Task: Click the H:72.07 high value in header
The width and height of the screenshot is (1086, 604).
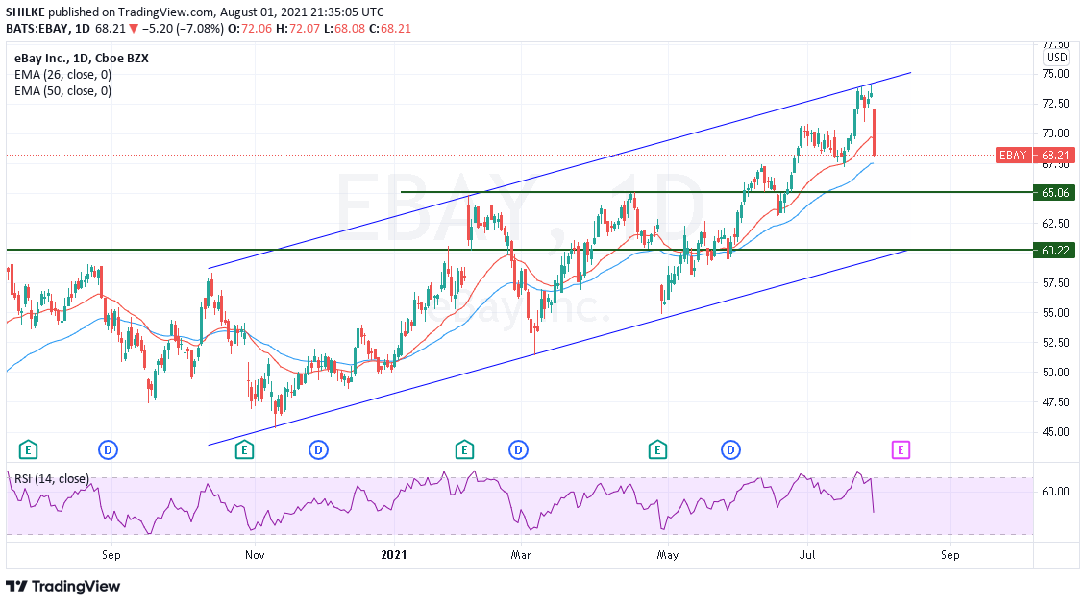Action: click(x=298, y=29)
